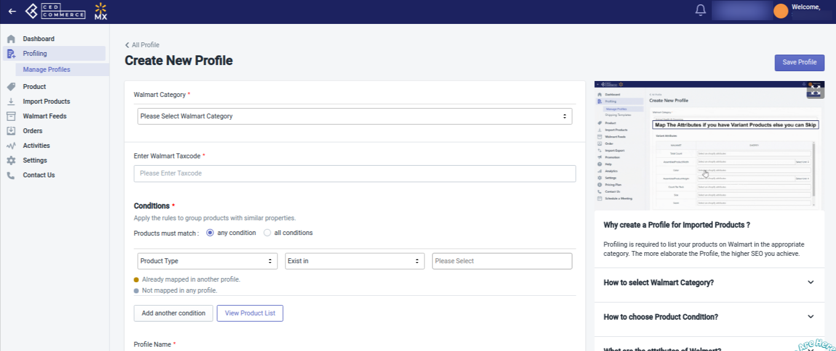Open Walmart Feeds page
The height and width of the screenshot is (351, 836).
[x=45, y=116]
